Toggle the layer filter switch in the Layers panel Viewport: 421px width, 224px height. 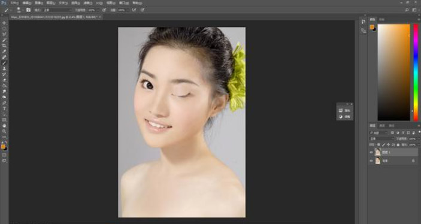pos(419,132)
